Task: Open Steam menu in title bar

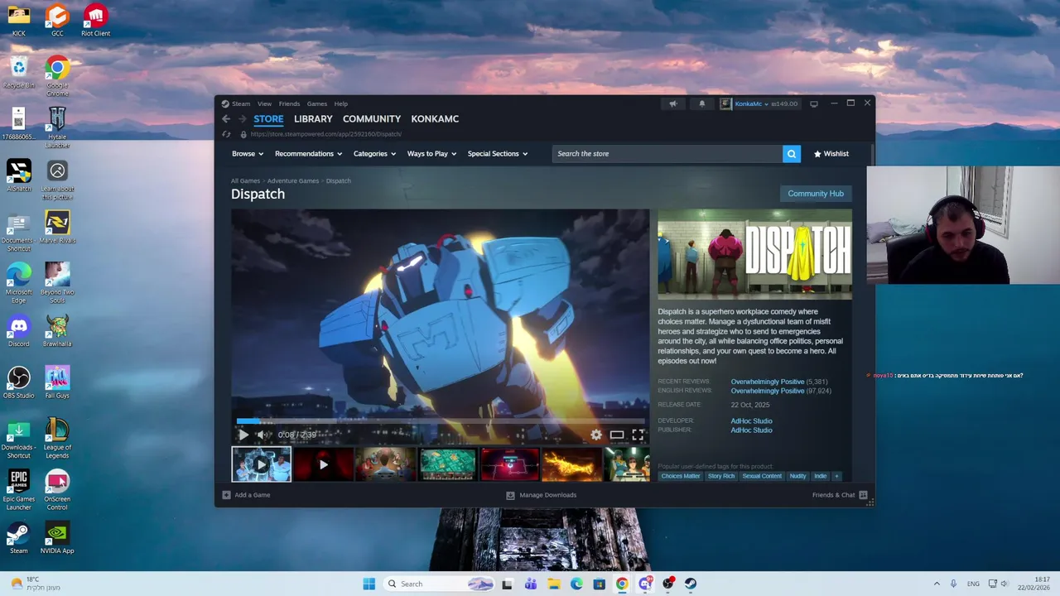Action: click(241, 103)
